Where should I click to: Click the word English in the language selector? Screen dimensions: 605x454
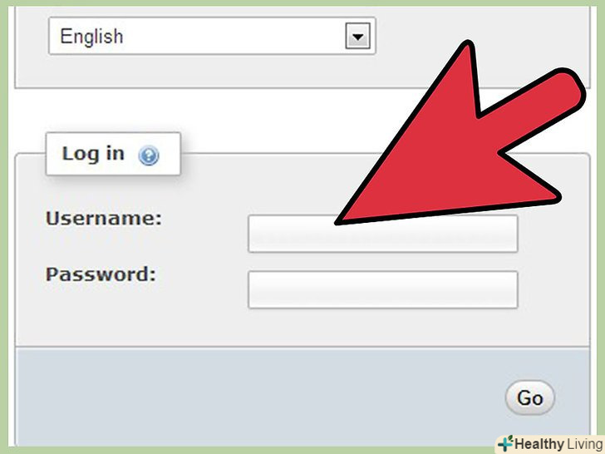pos(91,37)
